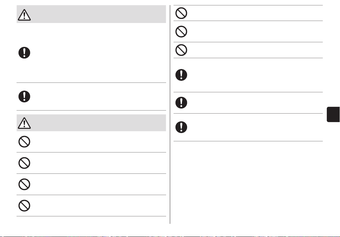
Task: Click the warning triangle in the top gray header
Action: 24,15
